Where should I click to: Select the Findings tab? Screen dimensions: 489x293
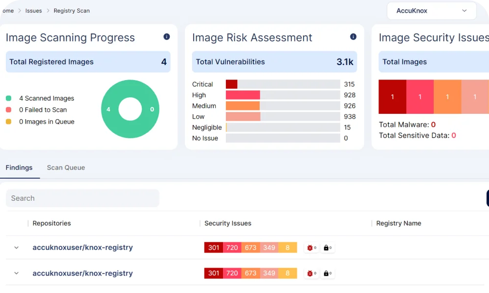(x=19, y=167)
